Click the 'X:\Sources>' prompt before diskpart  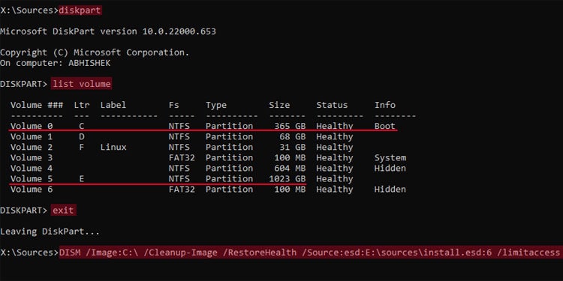pyautogui.click(x=29, y=10)
